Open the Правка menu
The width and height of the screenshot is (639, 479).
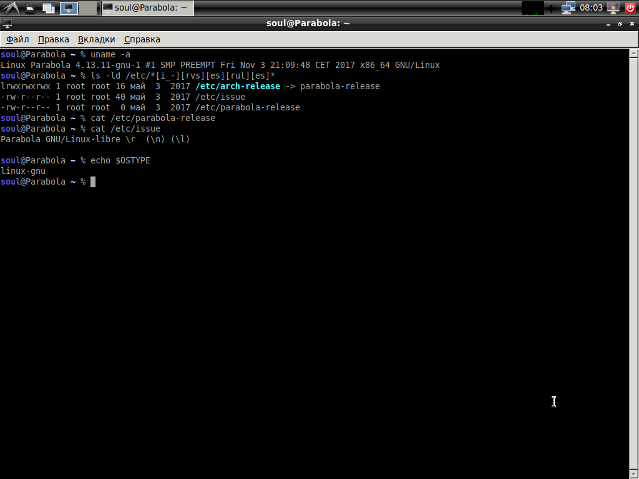click(54, 39)
